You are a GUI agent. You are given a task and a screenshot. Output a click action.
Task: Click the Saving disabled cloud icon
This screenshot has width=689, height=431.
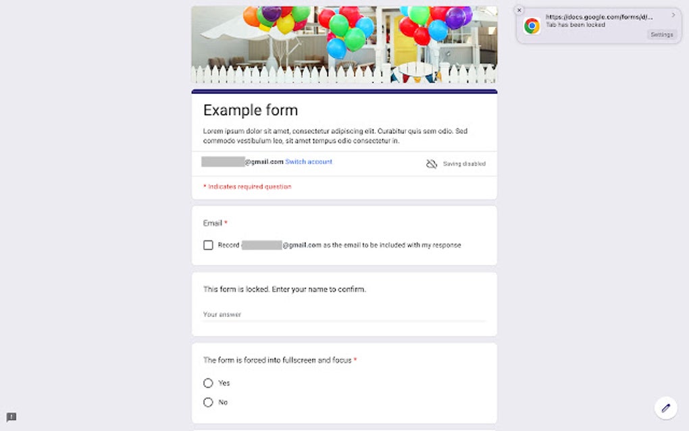[x=431, y=163]
